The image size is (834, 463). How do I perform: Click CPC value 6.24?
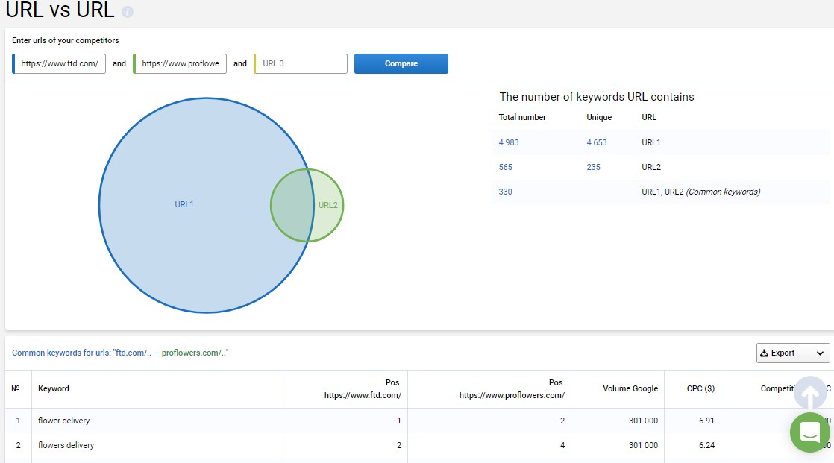pyautogui.click(x=706, y=445)
